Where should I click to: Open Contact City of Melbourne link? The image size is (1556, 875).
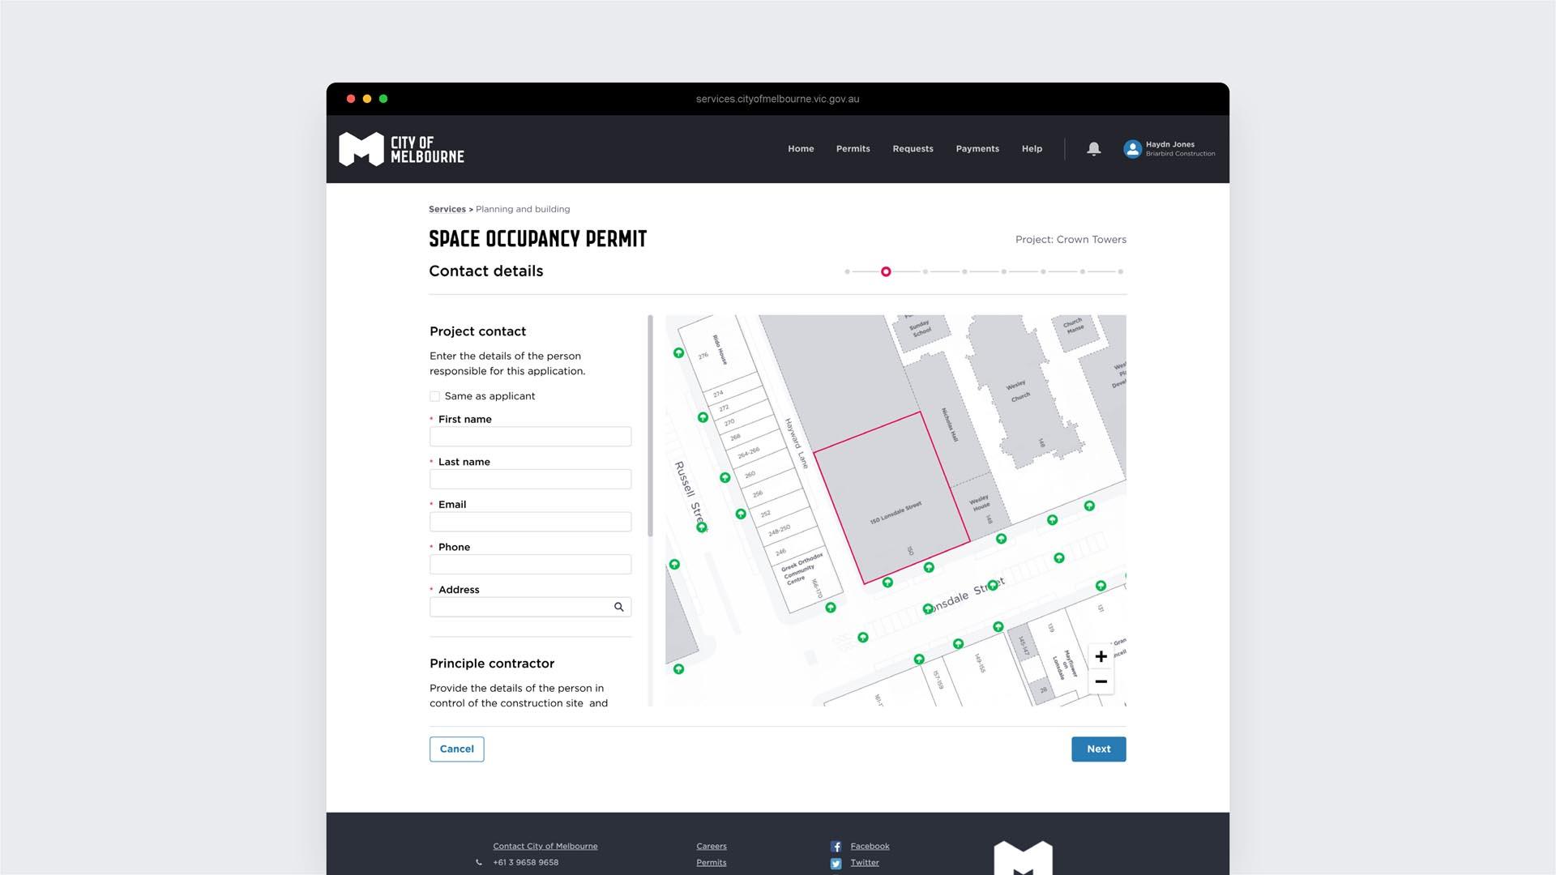(545, 846)
